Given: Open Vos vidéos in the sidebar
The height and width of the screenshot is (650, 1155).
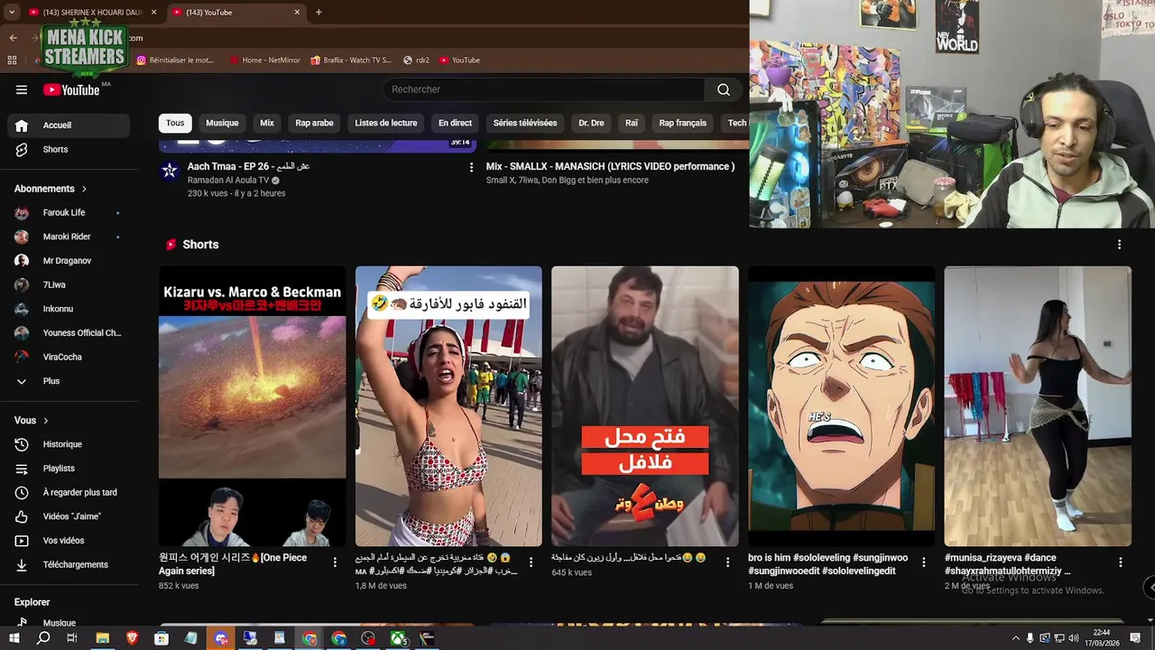Looking at the screenshot, I should 69,541.
